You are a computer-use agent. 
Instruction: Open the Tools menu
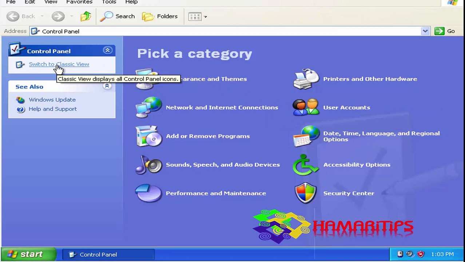coord(109,2)
